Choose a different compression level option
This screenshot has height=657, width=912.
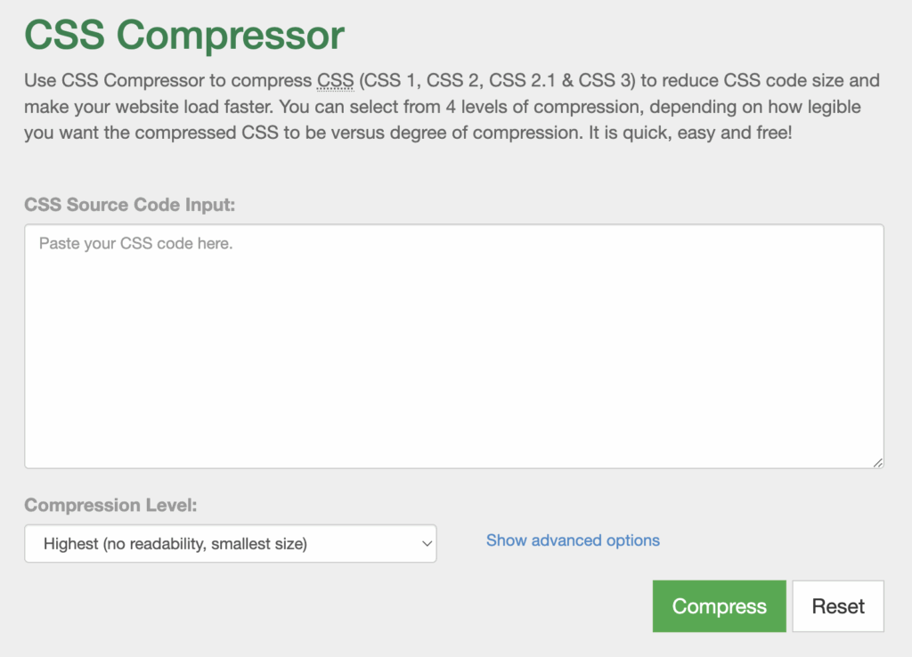230,543
